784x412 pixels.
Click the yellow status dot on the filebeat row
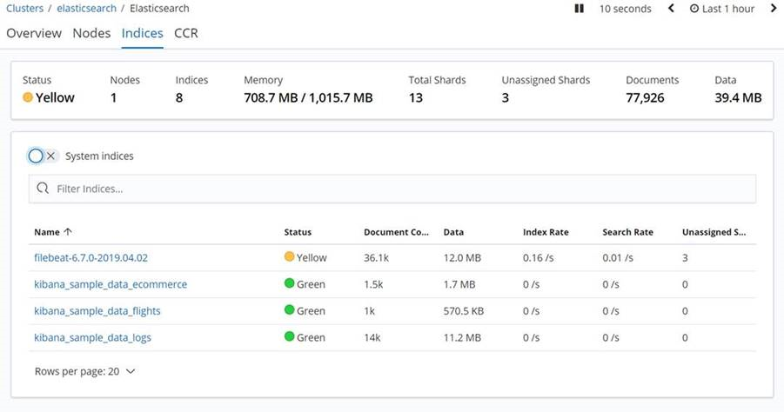(x=289, y=256)
